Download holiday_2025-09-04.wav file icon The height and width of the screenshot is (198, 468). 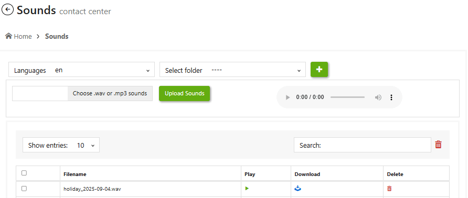coord(297,189)
